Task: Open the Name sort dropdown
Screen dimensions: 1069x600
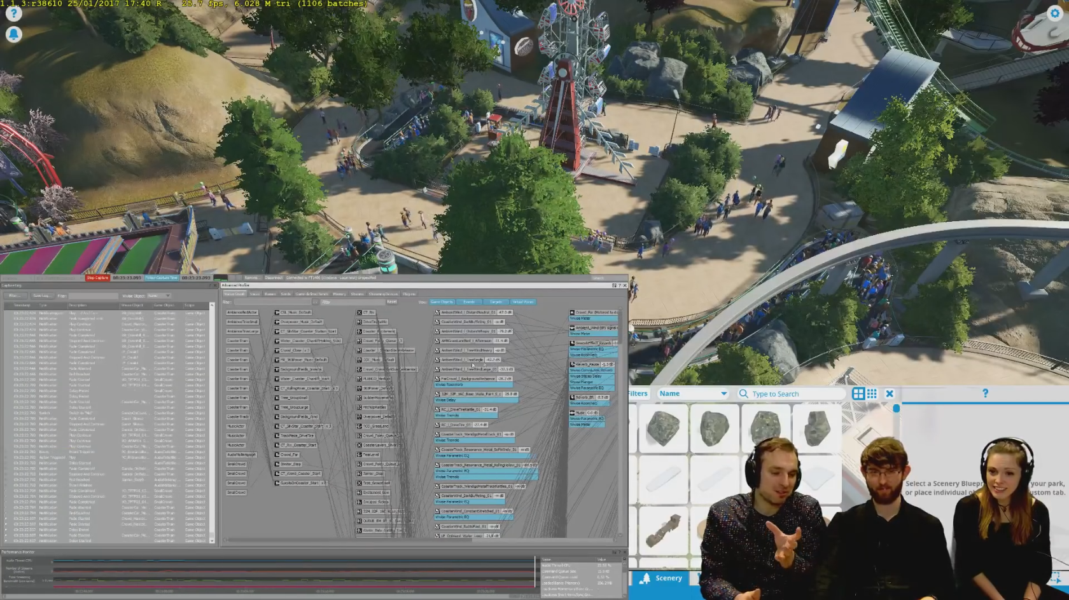Action: click(x=694, y=393)
